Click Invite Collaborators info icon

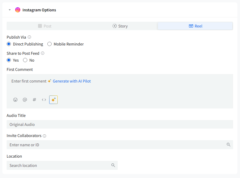[44, 136]
